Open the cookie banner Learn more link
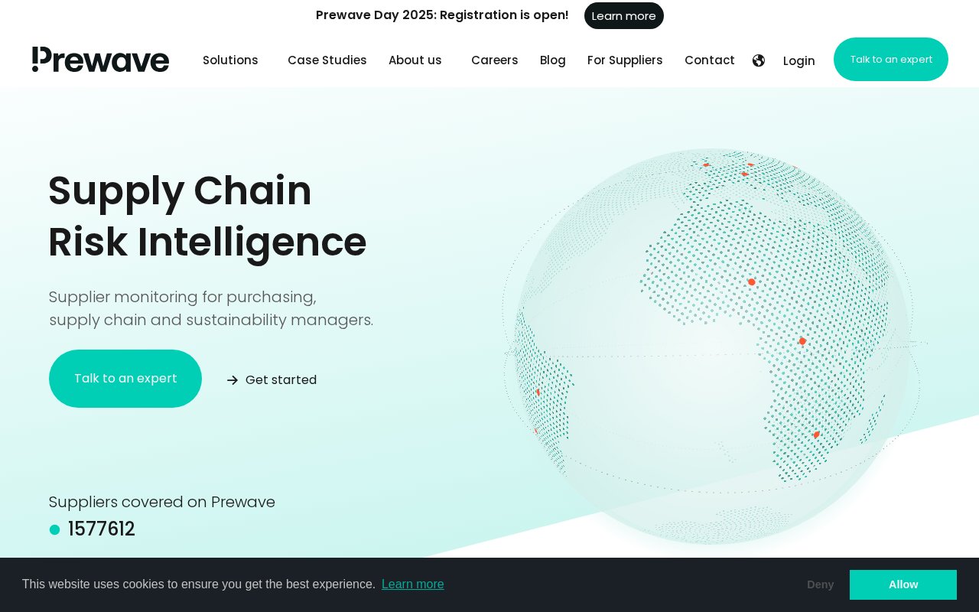Viewport: 979px width, 612px height. tap(413, 584)
